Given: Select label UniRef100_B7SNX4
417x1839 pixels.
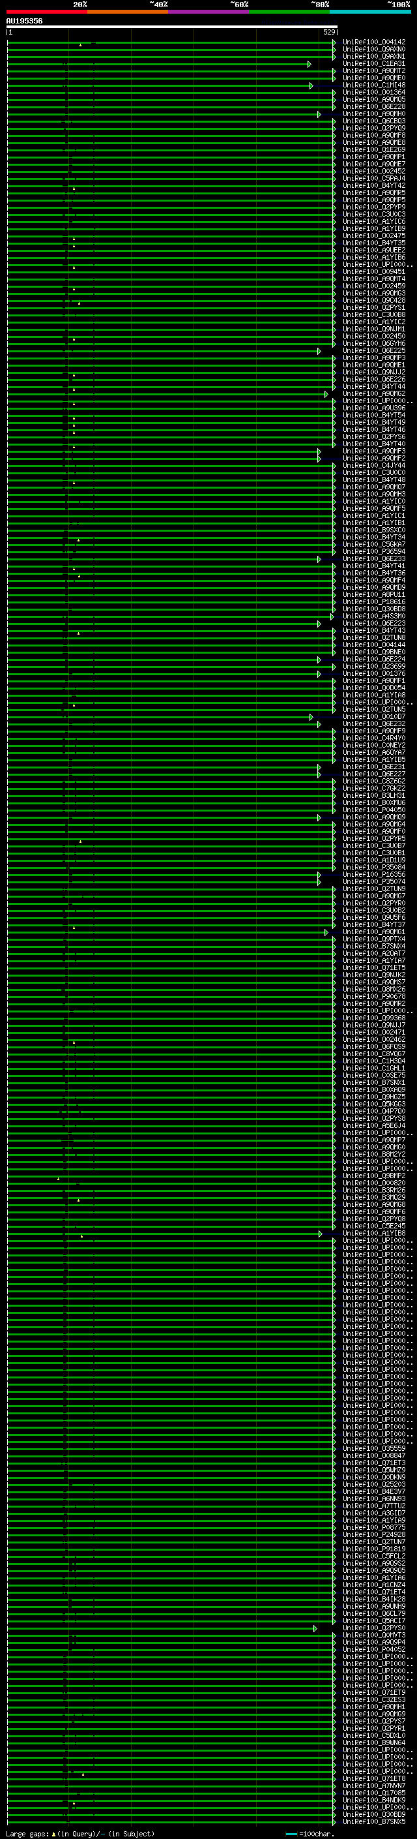Looking at the screenshot, I should click(x=374, y=946).
